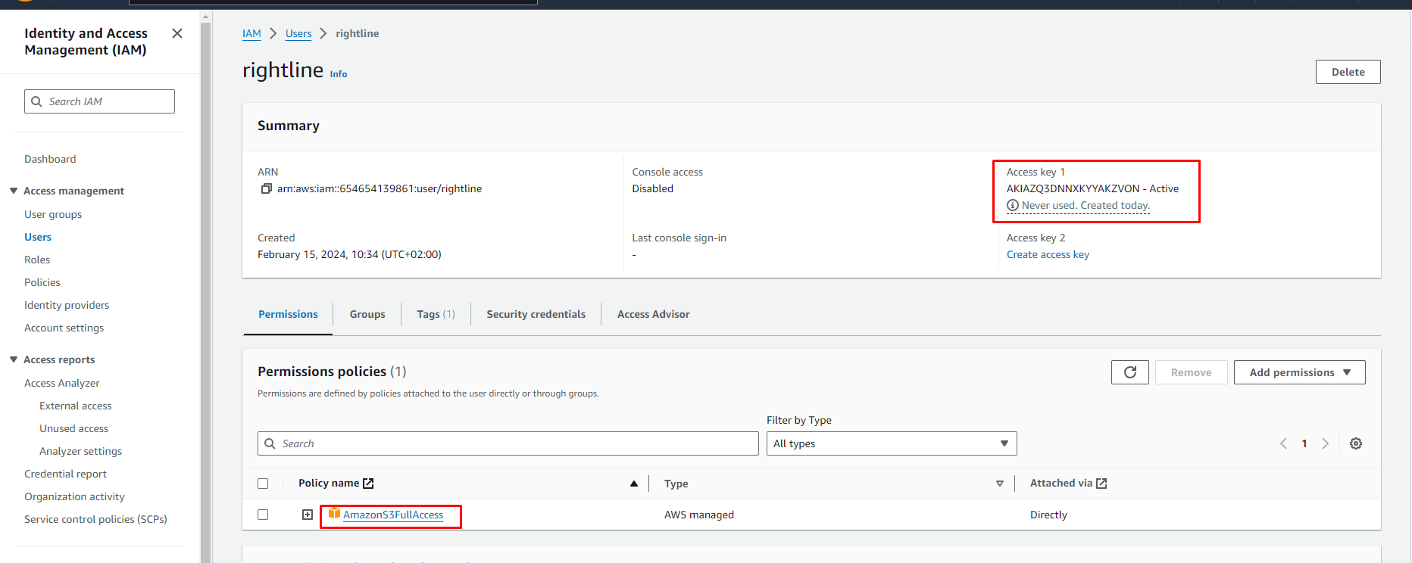Click the refresh permissions policies icon
This screenshot has width=1412, height=563.
(x=1129, y=372)
